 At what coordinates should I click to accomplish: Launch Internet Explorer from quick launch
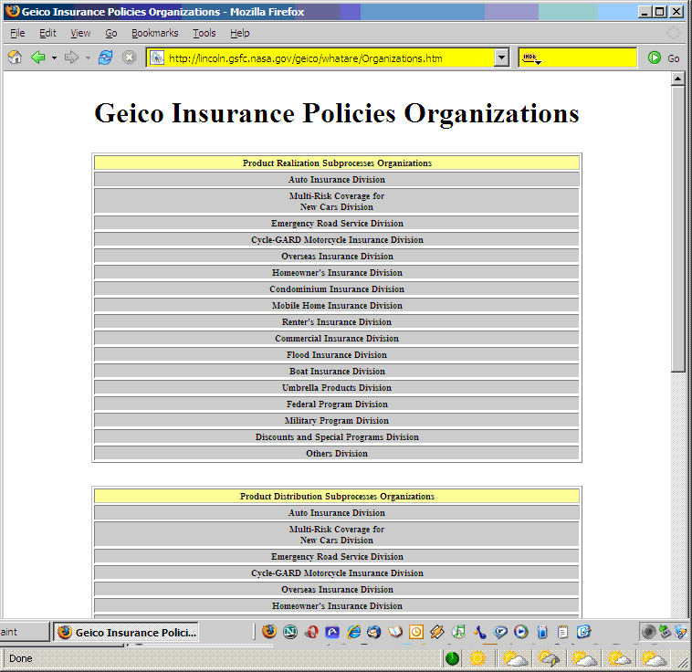tap(353, 632)
